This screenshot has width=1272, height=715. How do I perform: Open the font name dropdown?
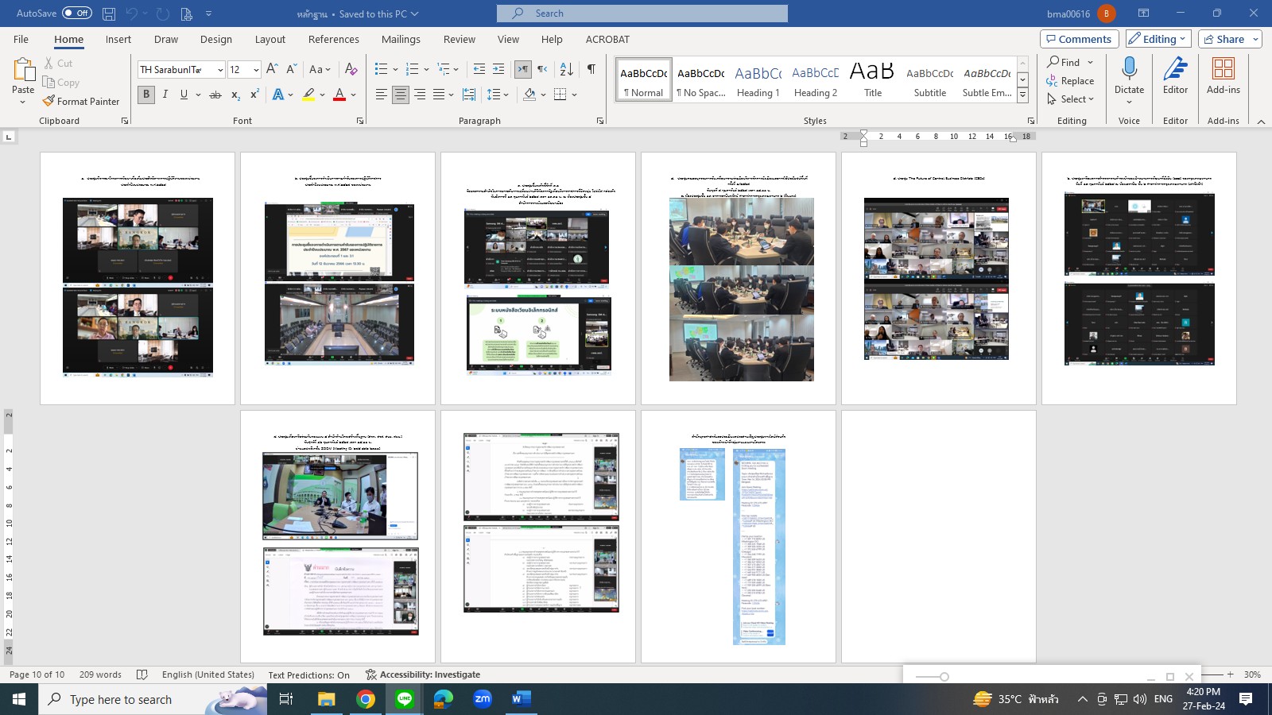click(220, 70)
